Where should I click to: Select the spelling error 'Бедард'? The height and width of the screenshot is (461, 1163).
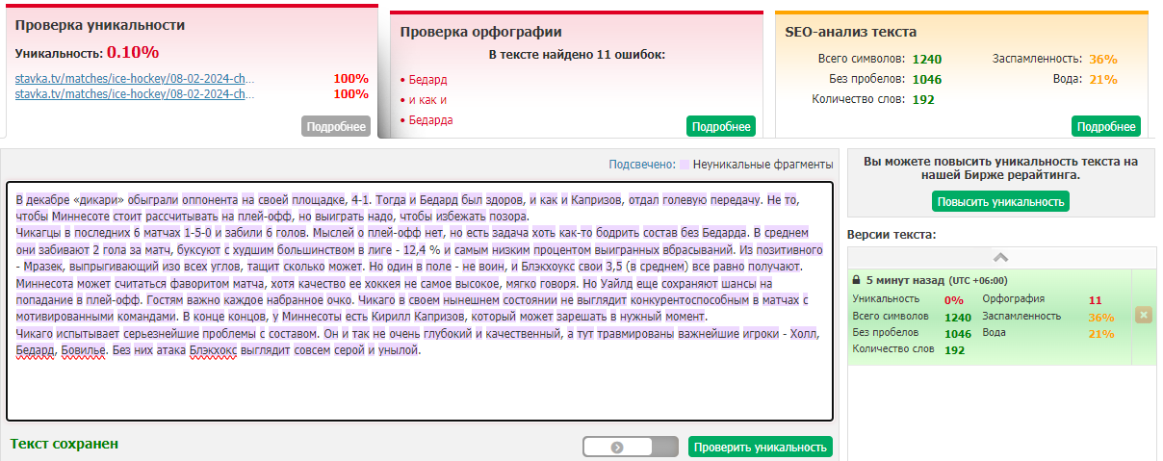(x=427, y=80)
